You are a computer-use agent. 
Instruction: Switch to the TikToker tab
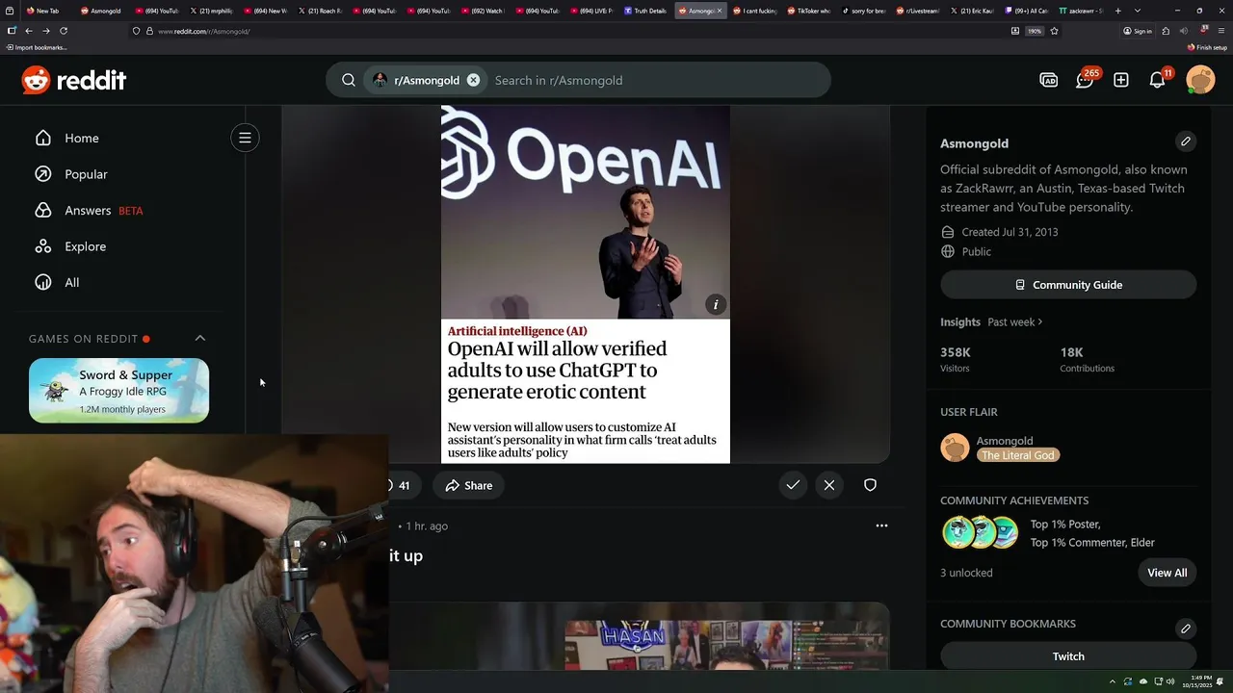(808, 11)
